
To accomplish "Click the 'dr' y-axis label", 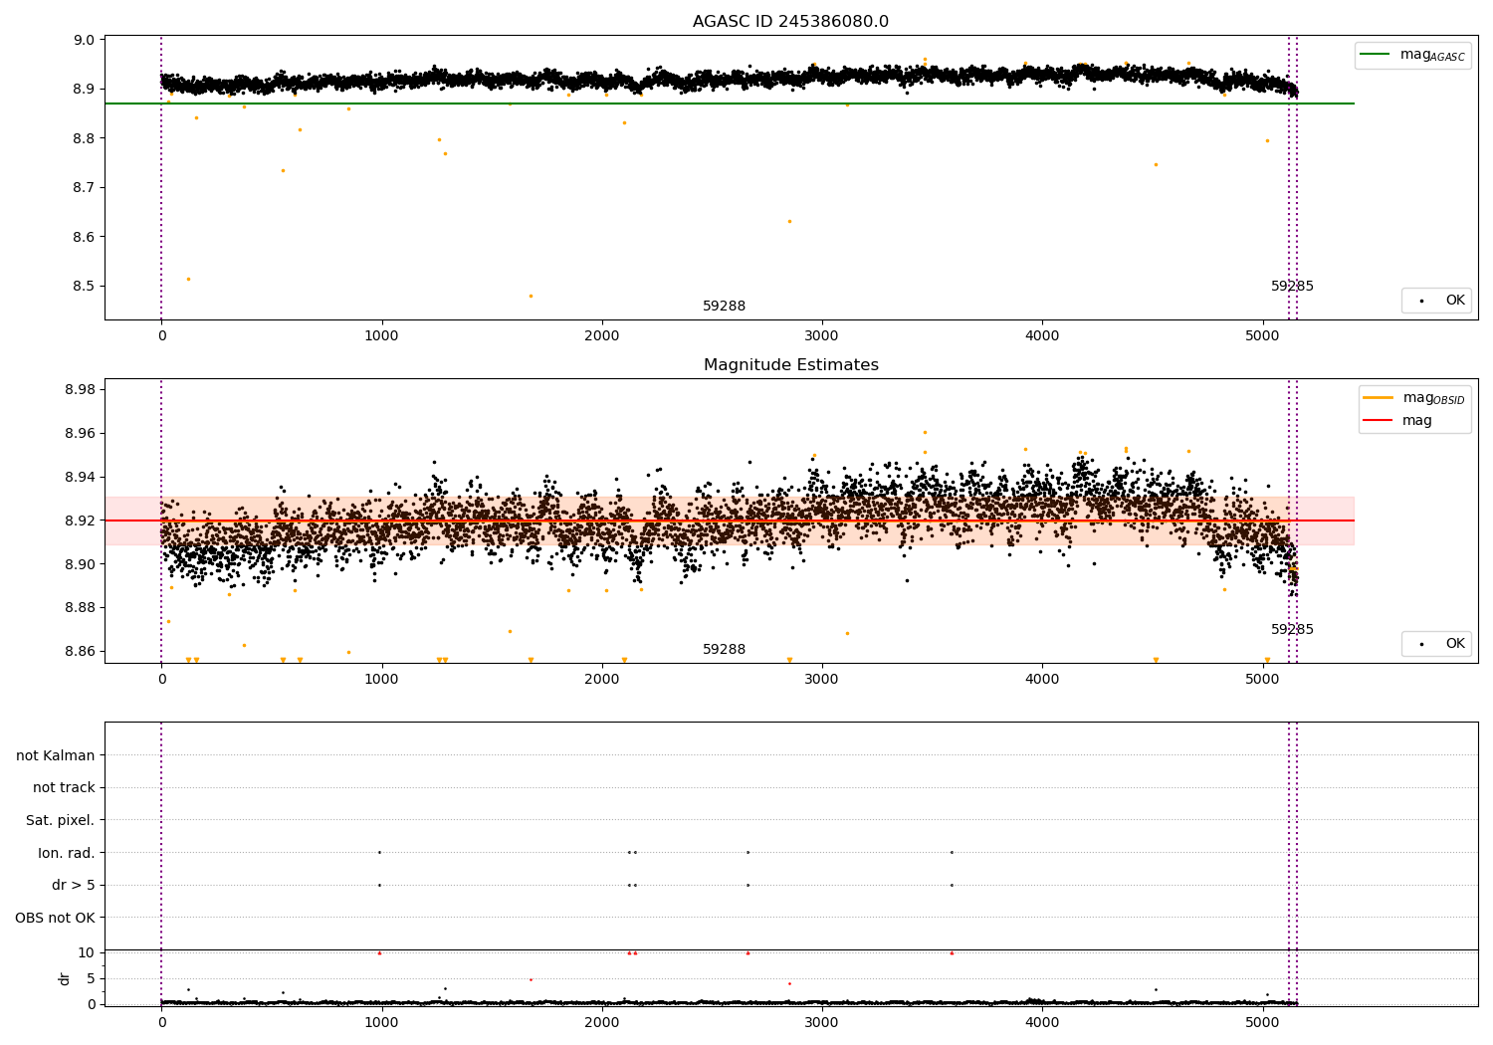I will click(x=65, y=978).
